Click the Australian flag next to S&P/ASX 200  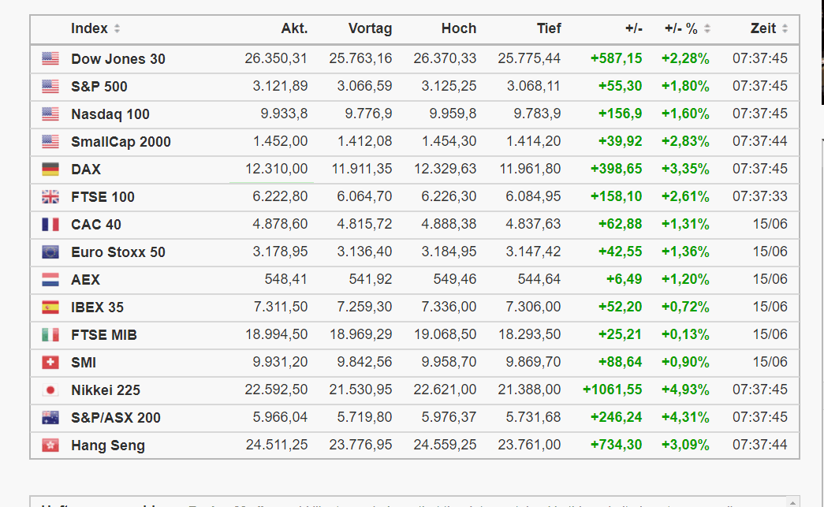50,417
